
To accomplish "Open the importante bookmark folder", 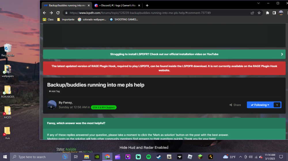I will [66, 19].
